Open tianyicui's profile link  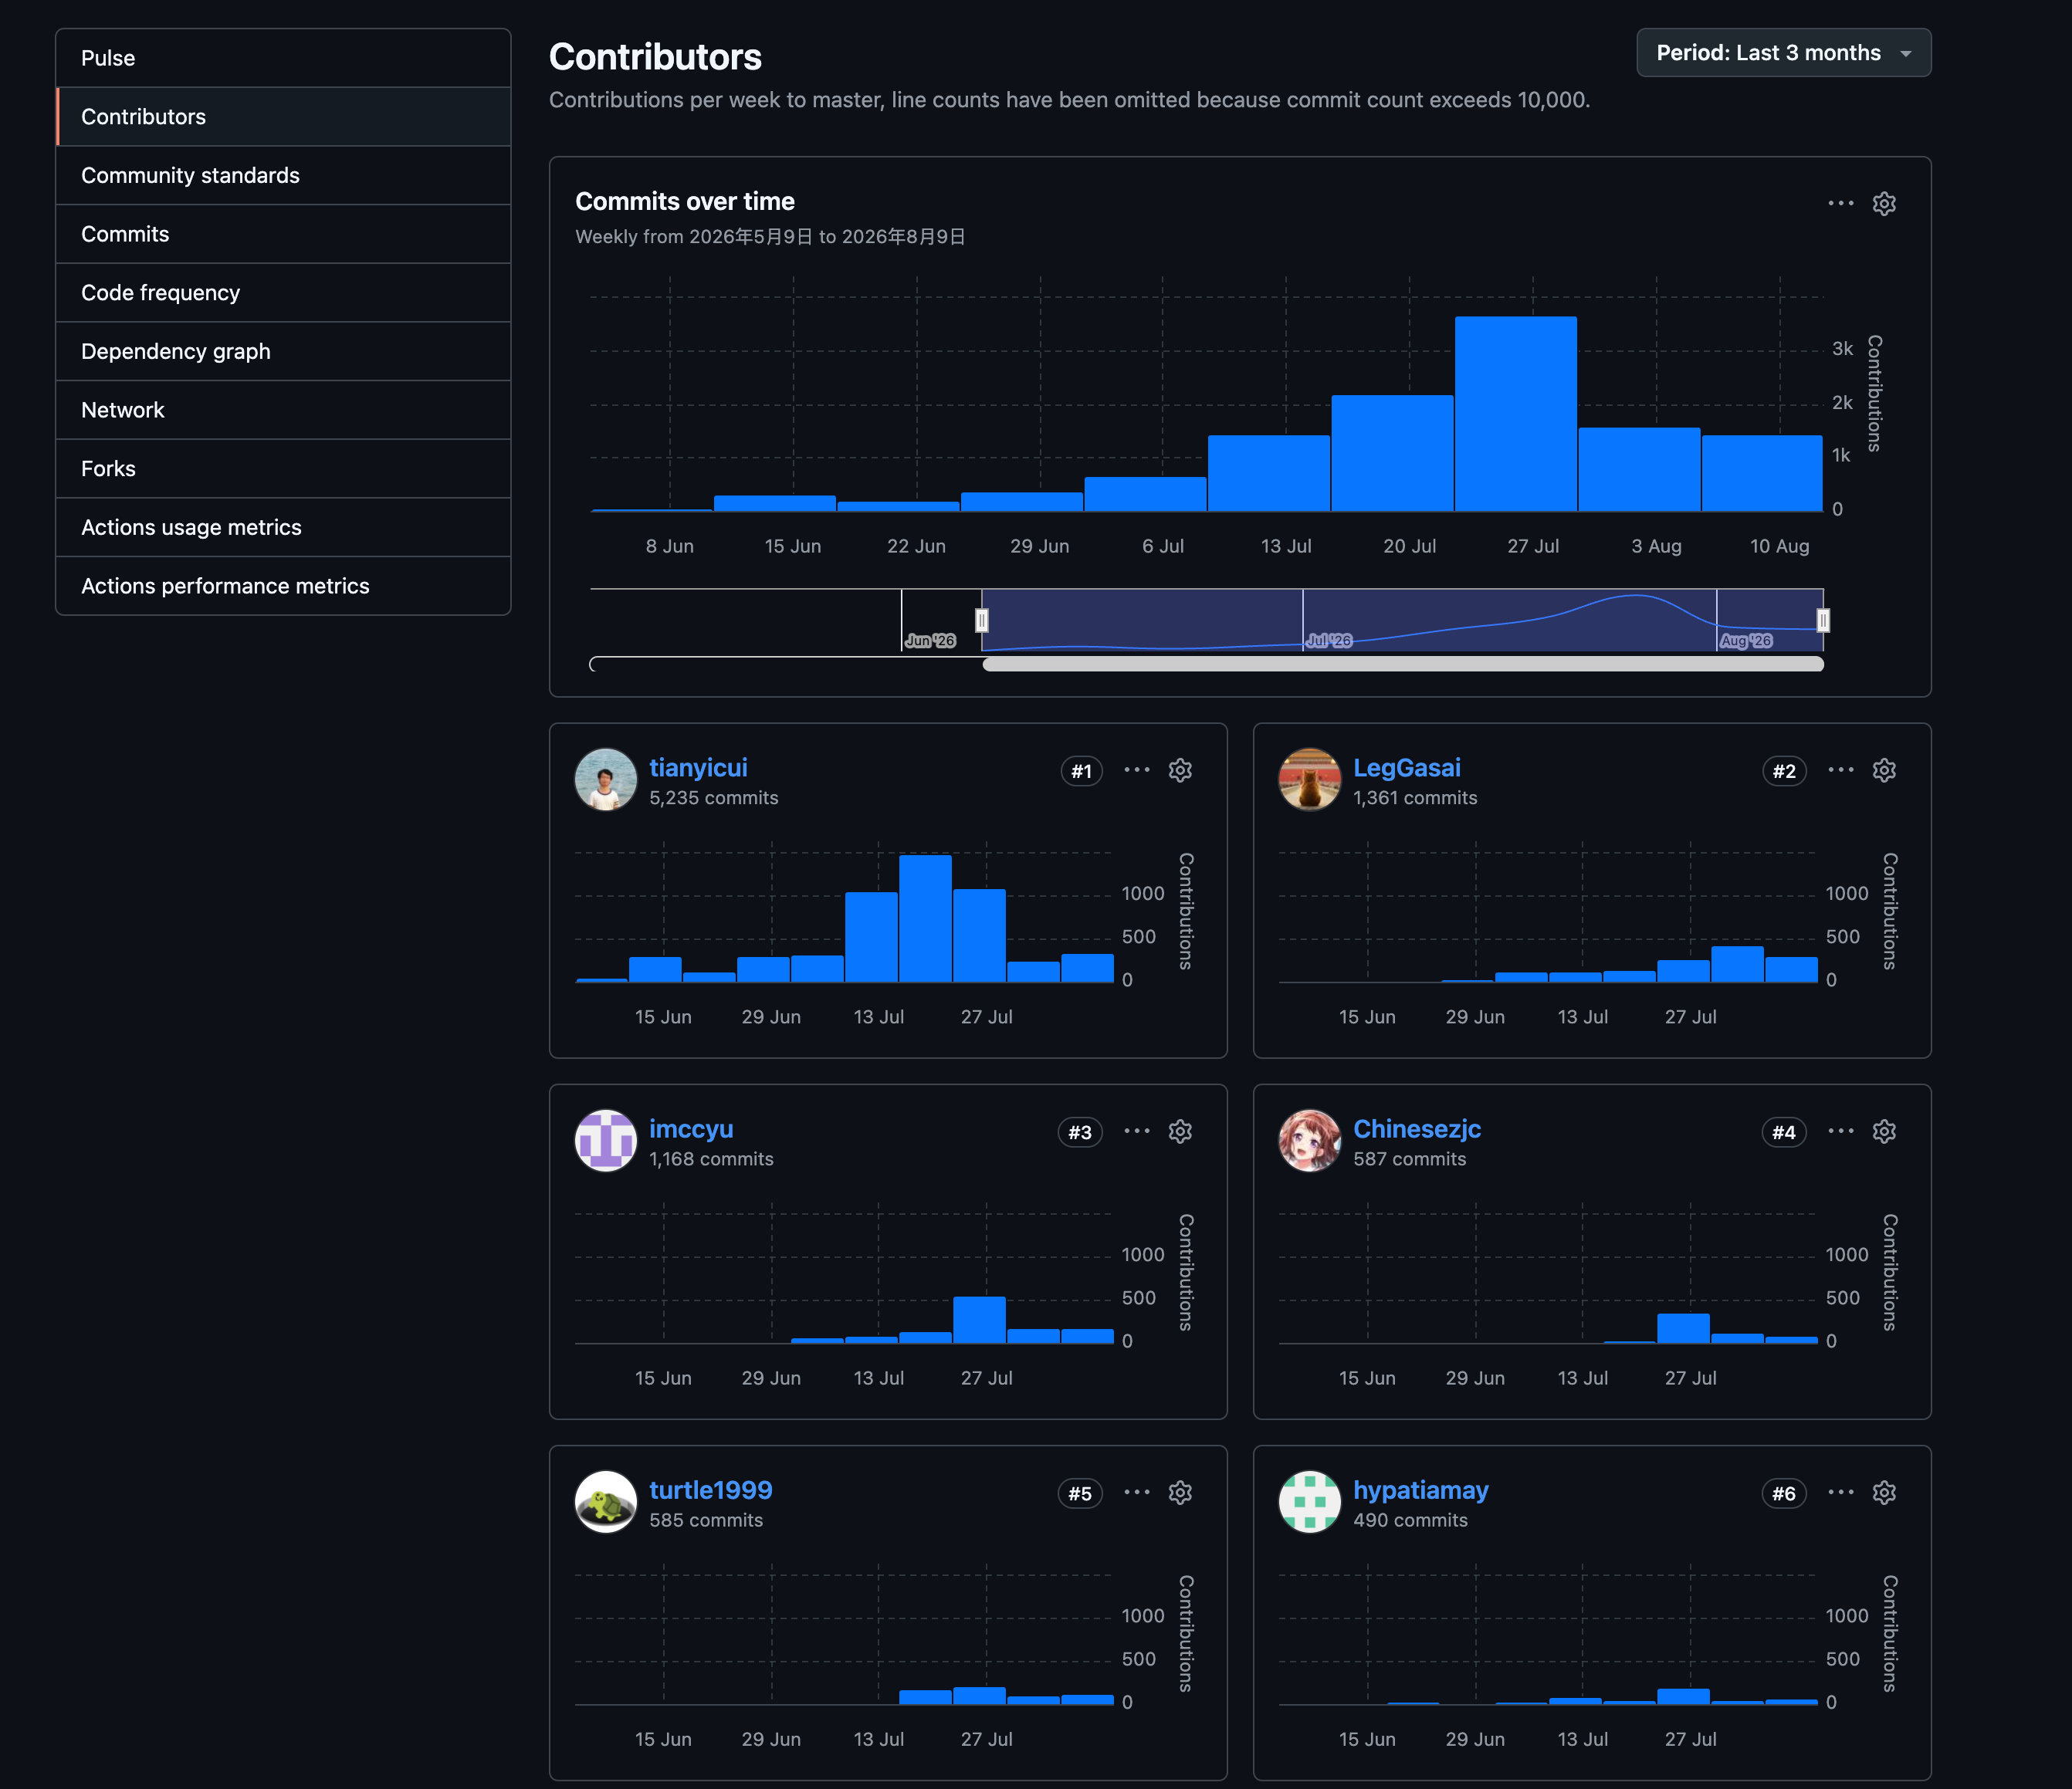[x=698, y=767]
